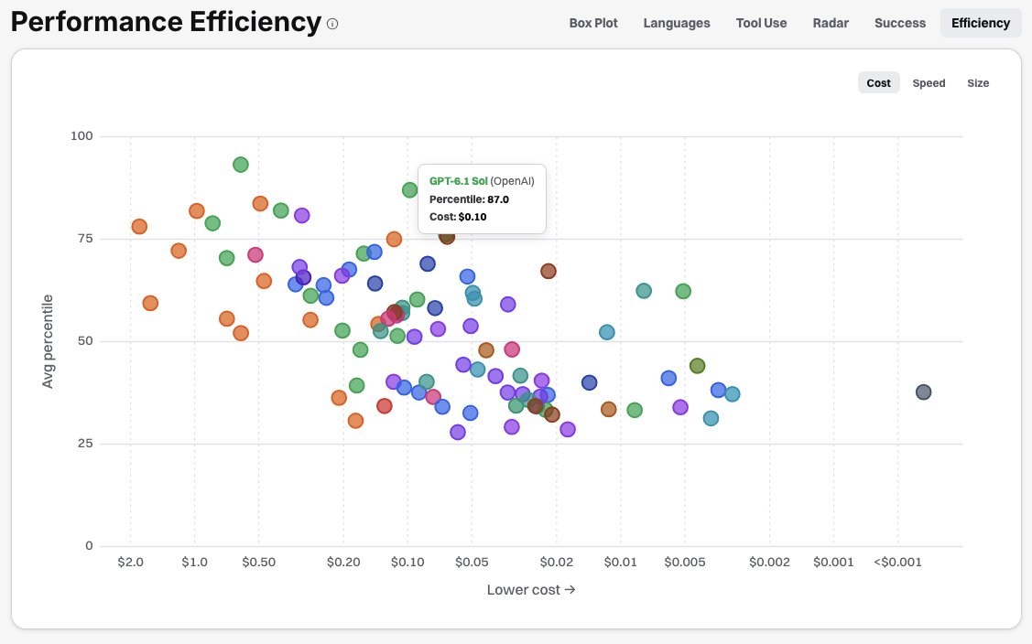The height and width of the screenshot is (644, 1032).
Task: Open the Languages tab
Action: pos(677,23)
